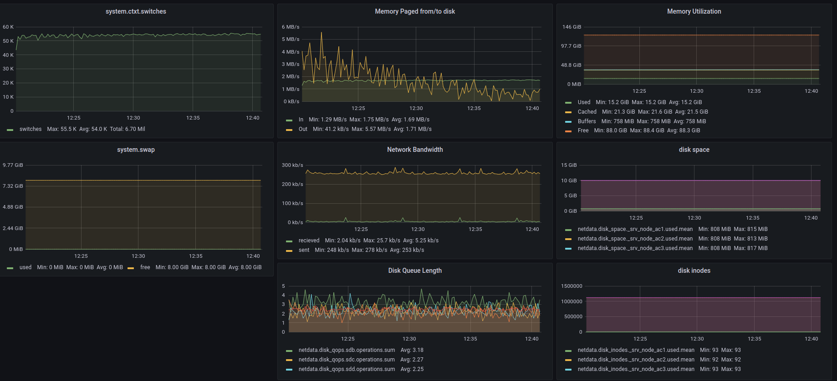Viewport: 837px width, 381px height.
Task: Click the Network Bandwidth panel title
Action: pyautogui.click(x=414, y=150)
